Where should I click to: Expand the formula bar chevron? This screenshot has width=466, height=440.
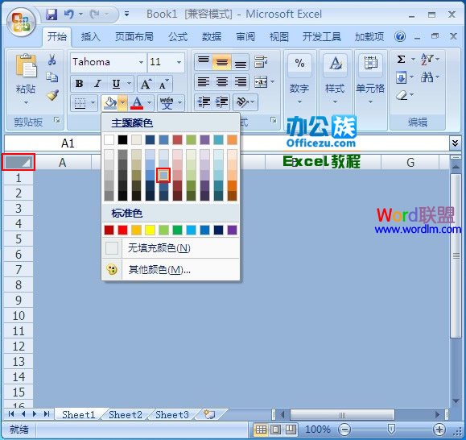coord(455,143)
